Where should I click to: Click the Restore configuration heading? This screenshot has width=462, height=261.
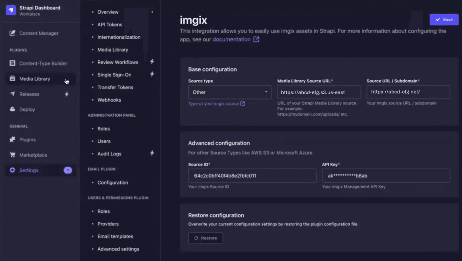(216, 215)
